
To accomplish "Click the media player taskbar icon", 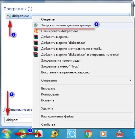I will tap(103, 134).
